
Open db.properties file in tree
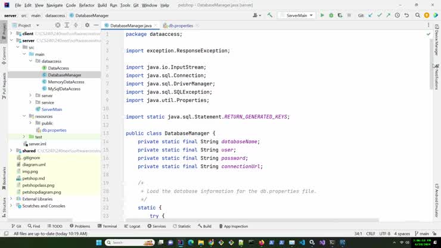point(54,130)
